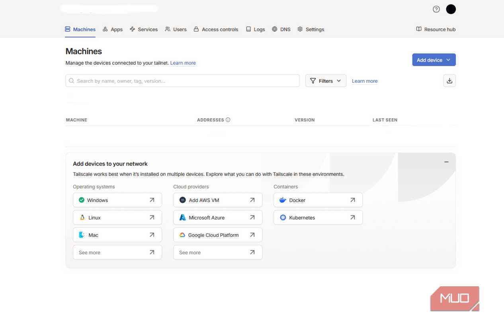Focus the machine search input field
Image resolution: width=504 pixels, height=336 pixels.
coord(182,81)
